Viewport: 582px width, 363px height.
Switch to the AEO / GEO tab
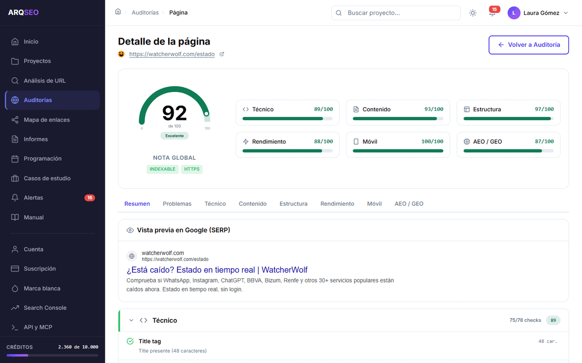(x=409, y=204)
